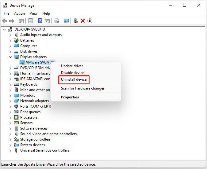This screenshot has width=207, height=169.
Task: Collapse the Display adapters category
Action: pyautogui.click(x=10, y=57)
